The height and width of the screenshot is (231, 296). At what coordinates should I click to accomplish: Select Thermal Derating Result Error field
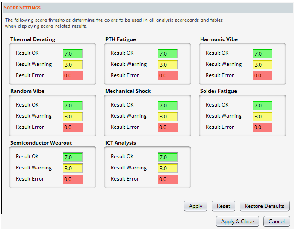click(73, 76)
